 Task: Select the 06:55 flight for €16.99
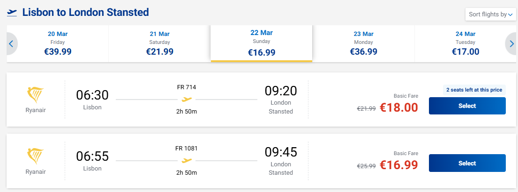(x=467, y=163)
